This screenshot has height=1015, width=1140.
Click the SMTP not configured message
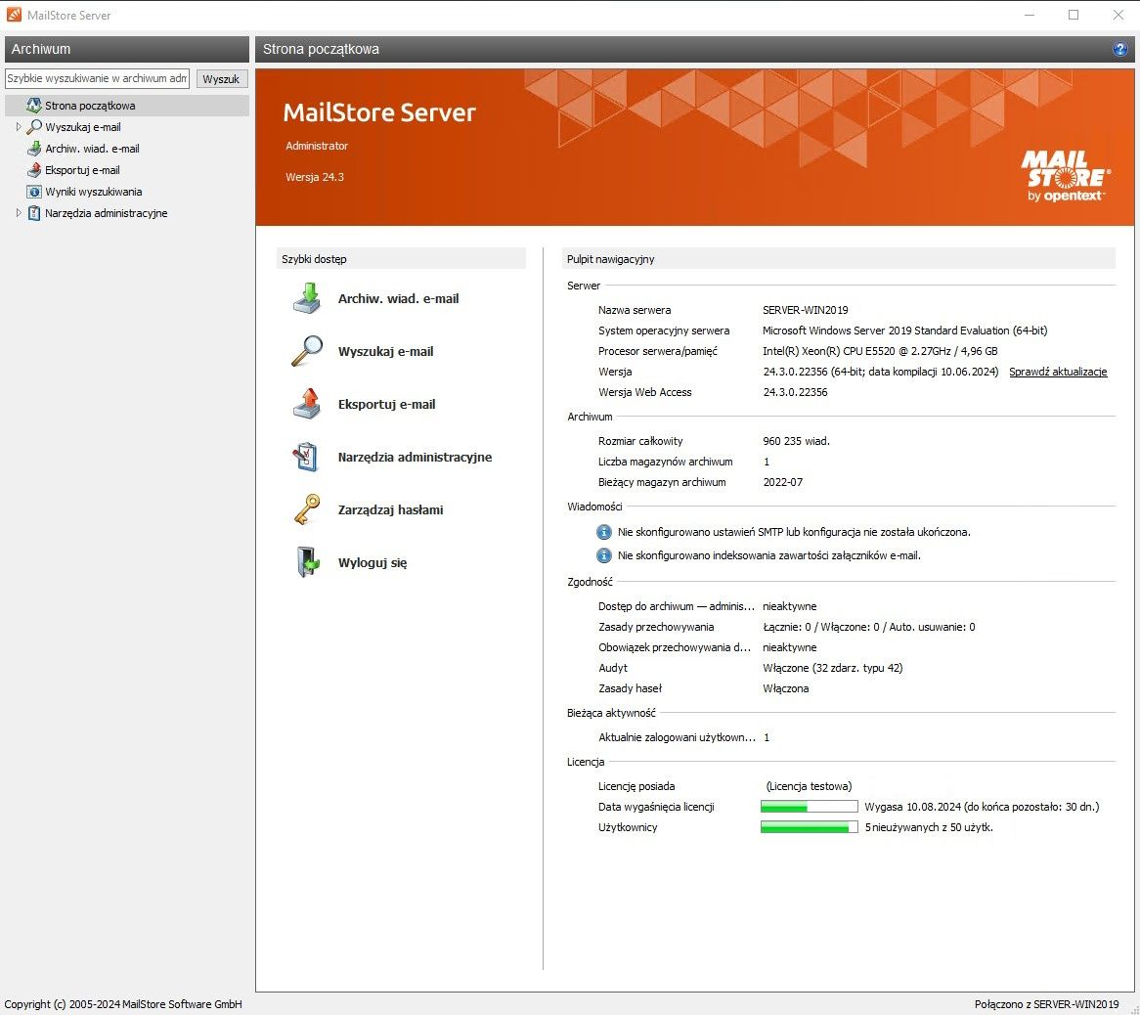pyautogui.click(x=794, y=532)
